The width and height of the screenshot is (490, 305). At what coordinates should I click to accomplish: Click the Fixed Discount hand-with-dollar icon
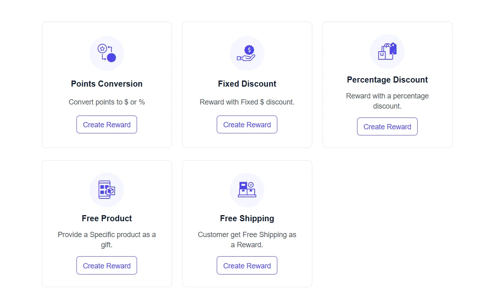point(247,53)
